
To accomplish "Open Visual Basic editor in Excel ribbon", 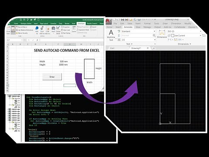I will [8, 30].
